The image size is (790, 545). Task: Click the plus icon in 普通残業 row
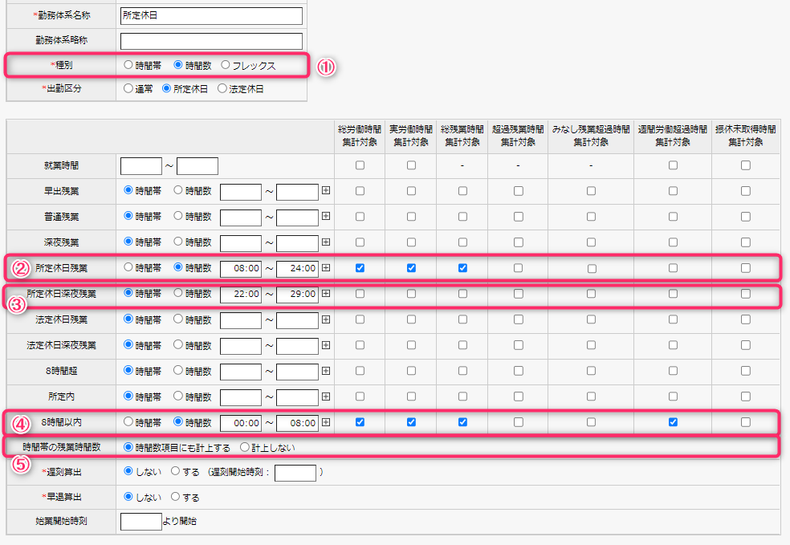point(326,217)
